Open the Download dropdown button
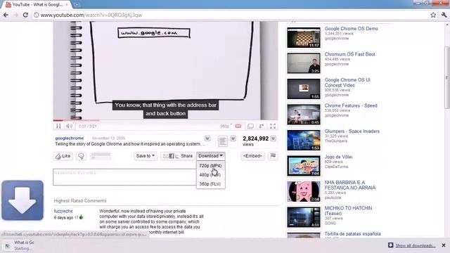450x253 pixels. 211,156
